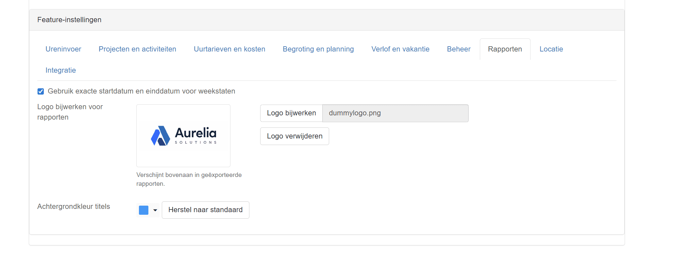Image resolution: width=674 pixels, height=262 pixels.
Task: Click the dummylogo.png filename field
Action: tap(395, 113)
